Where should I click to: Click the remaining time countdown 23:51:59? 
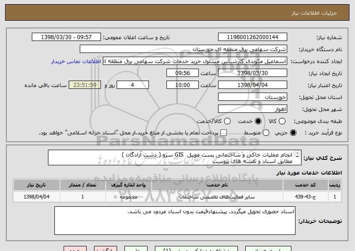click(x=85, y=85)
